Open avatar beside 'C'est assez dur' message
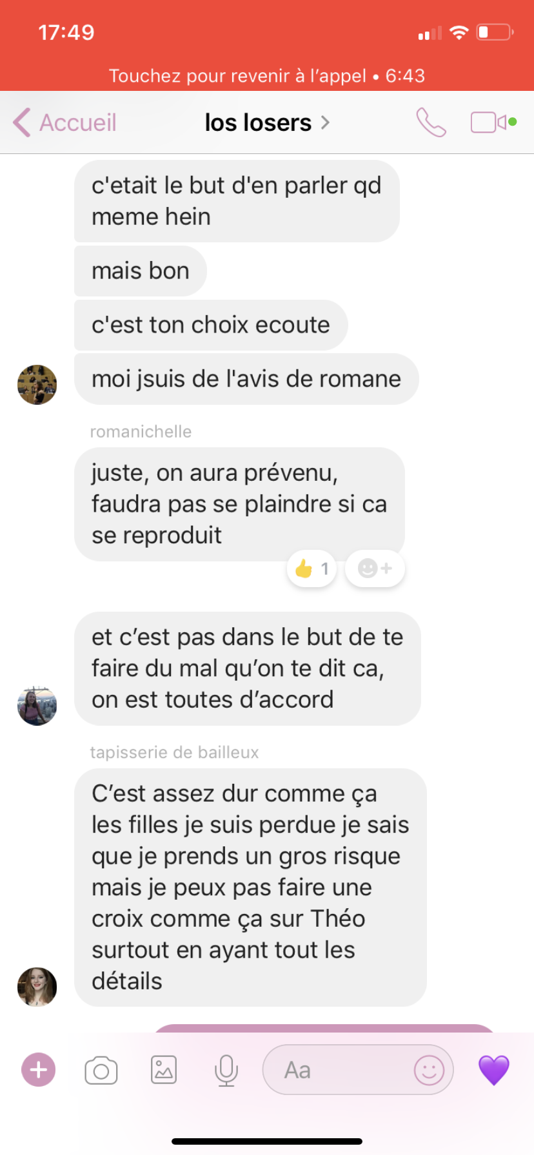This screenshot has height=1155, width=534. pos(37,986)
